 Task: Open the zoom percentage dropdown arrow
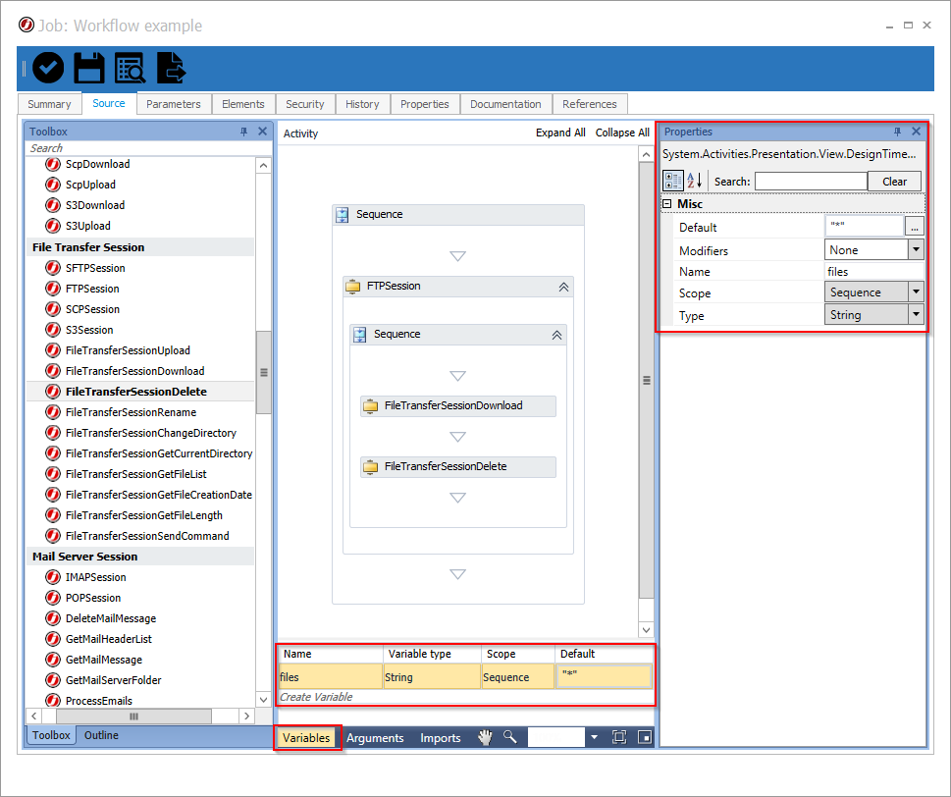point(595,737)
